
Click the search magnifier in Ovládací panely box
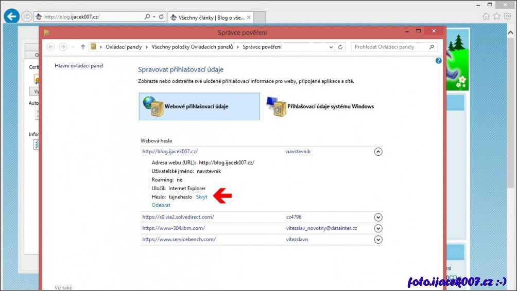click(432, 47)
